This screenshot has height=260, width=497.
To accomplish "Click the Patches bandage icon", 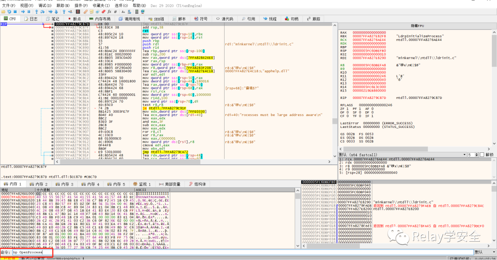I will [x=86, y=12].
